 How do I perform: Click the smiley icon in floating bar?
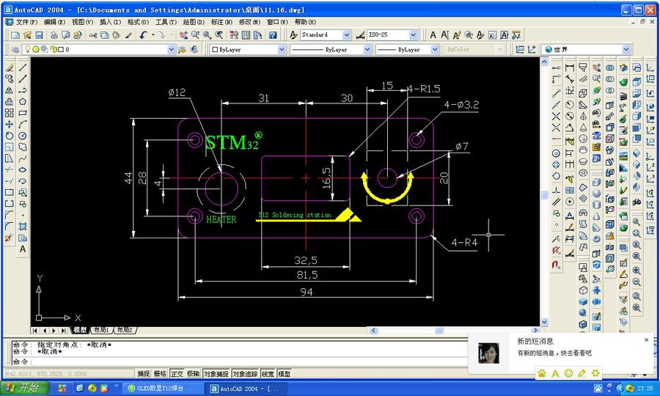(x=568, y=373)
